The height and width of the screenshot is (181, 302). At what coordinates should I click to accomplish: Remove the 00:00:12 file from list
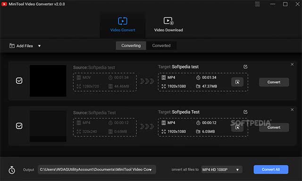pos(292,110)
